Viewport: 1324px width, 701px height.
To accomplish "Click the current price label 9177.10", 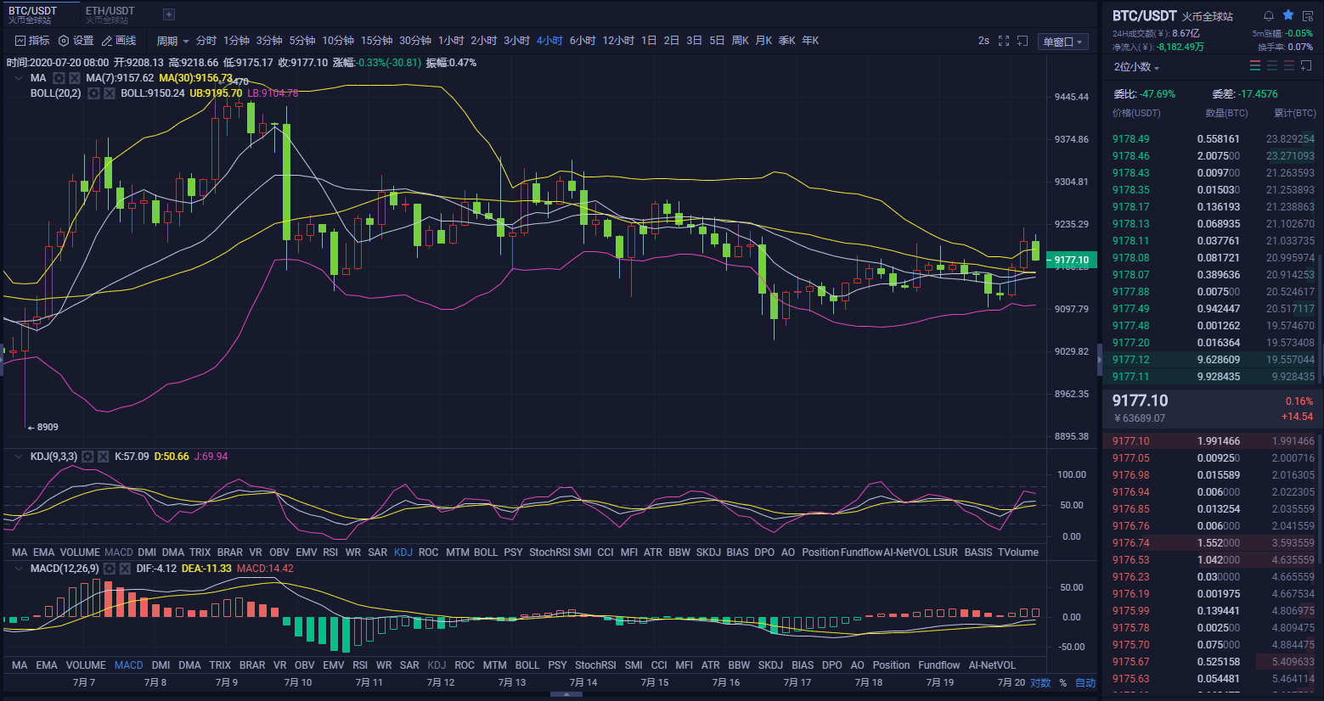I will 1072,260.
